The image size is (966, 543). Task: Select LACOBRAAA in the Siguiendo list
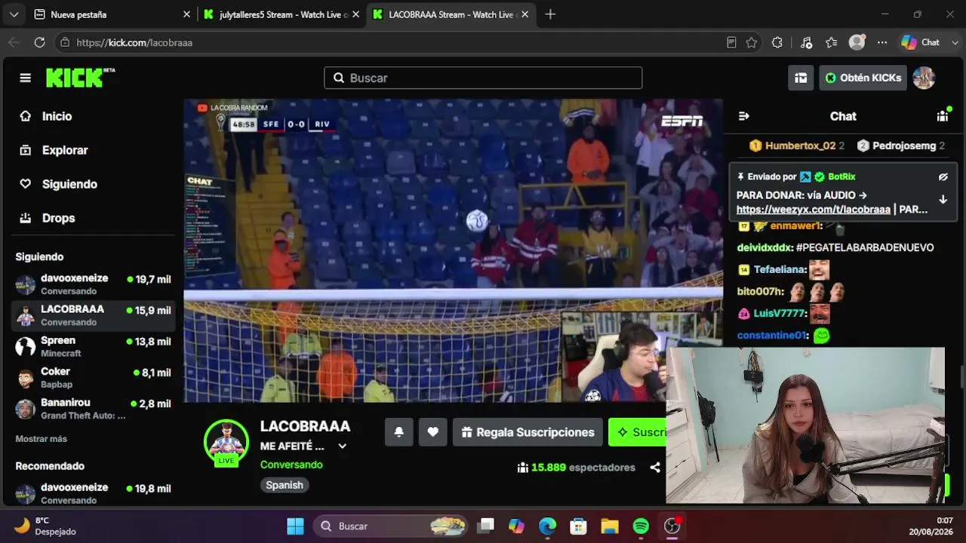(x=94, y=315)
